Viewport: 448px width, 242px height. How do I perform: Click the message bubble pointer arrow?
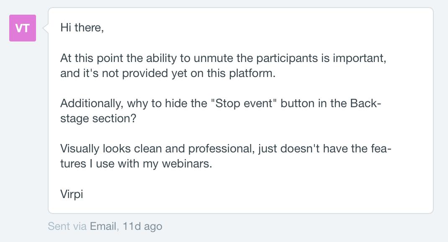coord(45,28)
